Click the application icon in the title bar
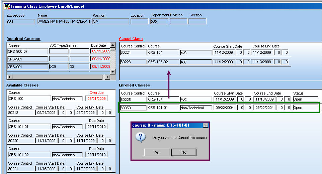Screen dimensions: 322x174 coord(7,6)
